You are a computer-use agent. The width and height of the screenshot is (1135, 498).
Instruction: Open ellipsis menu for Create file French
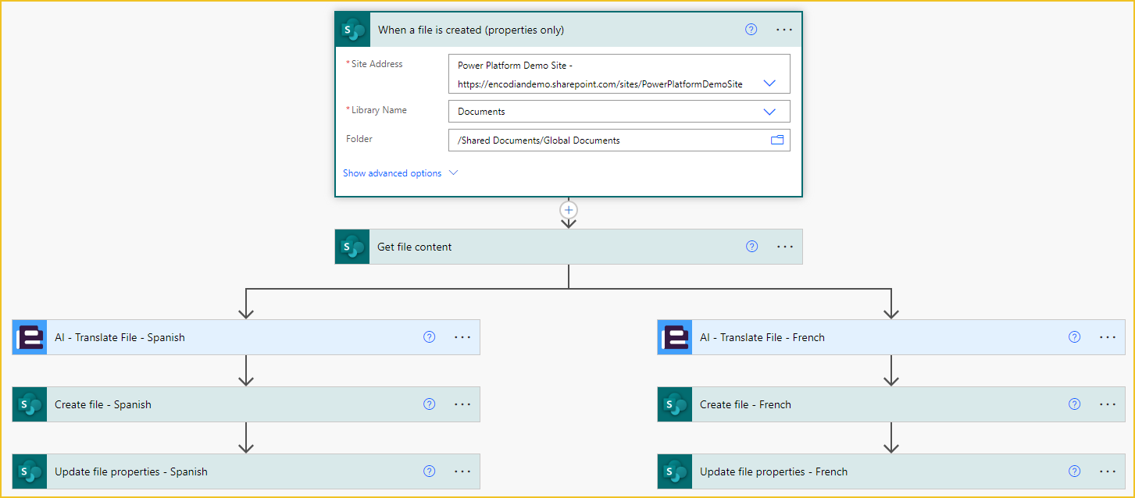[1108, 404]
